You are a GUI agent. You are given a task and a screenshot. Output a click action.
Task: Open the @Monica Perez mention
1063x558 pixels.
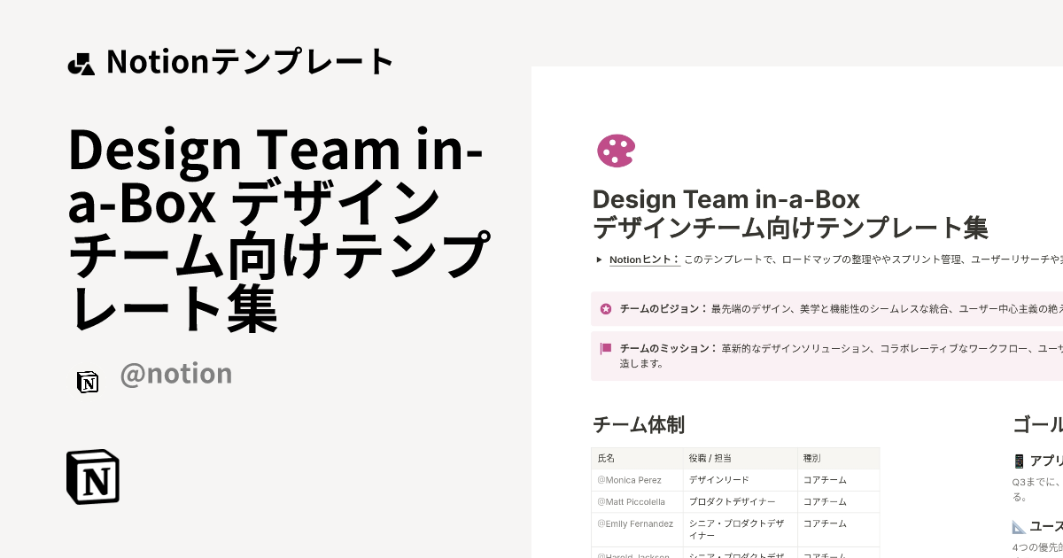tap(631, 479)
